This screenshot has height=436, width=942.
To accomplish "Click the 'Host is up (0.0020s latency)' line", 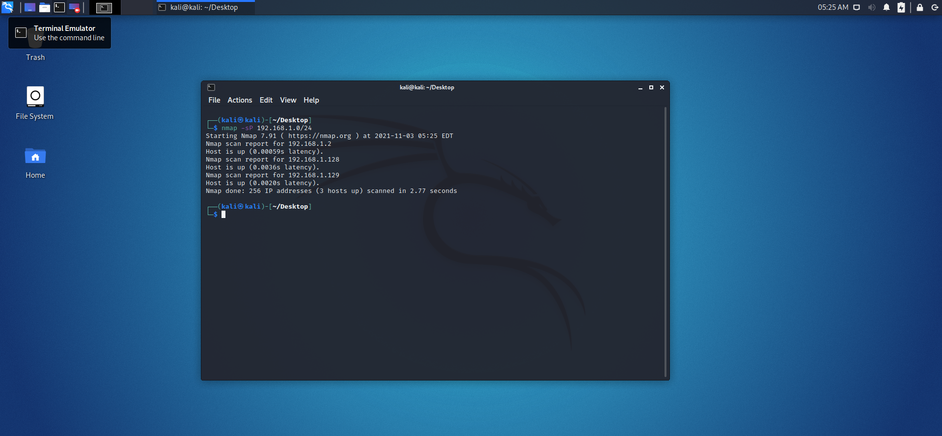I will 263,183.
